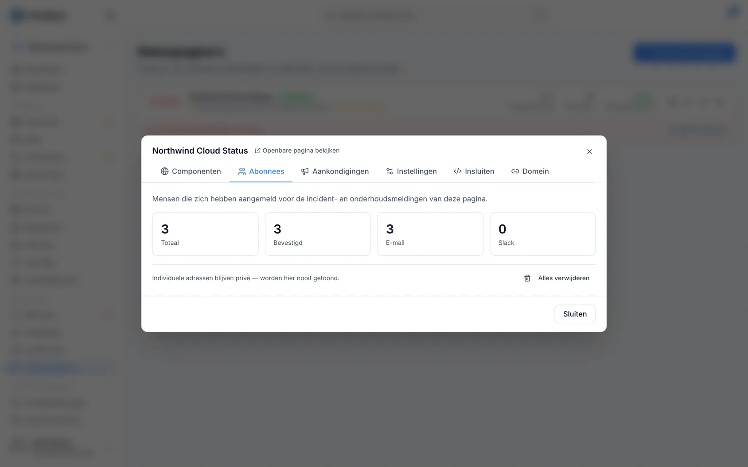This screenshot has width=748, height=467.
Task: Click the Alles verwijderen button
Action: click(557, 278)
